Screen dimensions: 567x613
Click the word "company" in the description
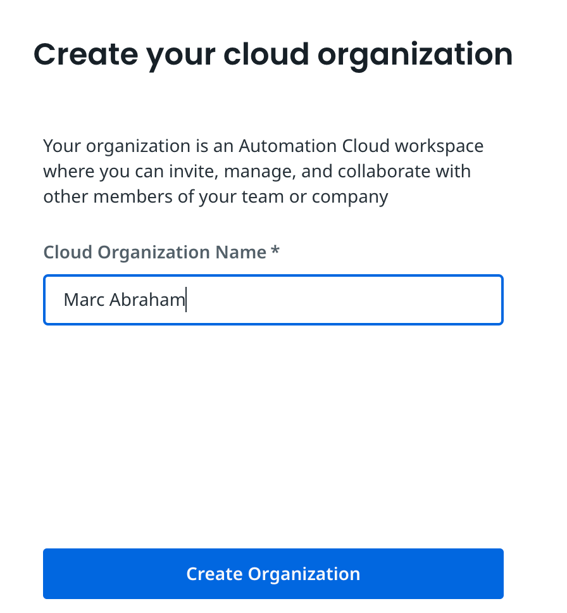[x=350, y=197]
